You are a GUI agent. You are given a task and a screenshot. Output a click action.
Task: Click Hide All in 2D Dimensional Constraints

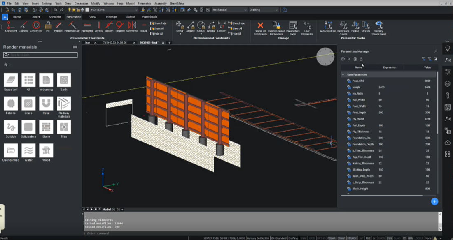[x=236, y=34]
